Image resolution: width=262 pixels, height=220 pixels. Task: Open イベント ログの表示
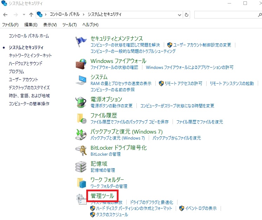click(x=201, y=208)
